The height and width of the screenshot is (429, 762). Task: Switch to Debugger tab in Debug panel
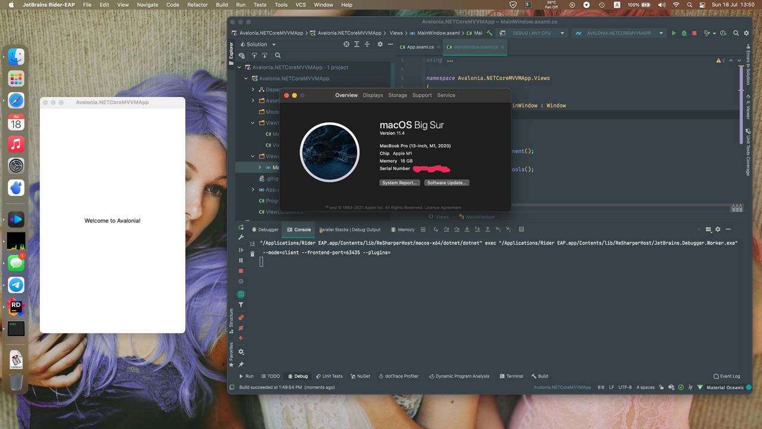(x=265, y=229)
